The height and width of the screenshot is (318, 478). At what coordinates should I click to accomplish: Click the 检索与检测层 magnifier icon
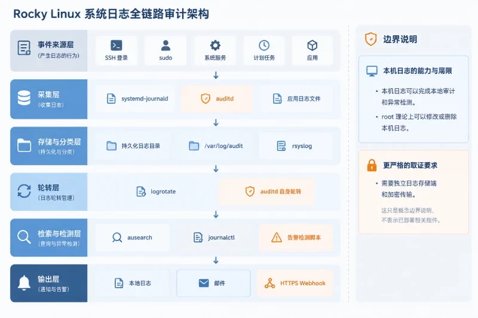click(x=24, y=237)
